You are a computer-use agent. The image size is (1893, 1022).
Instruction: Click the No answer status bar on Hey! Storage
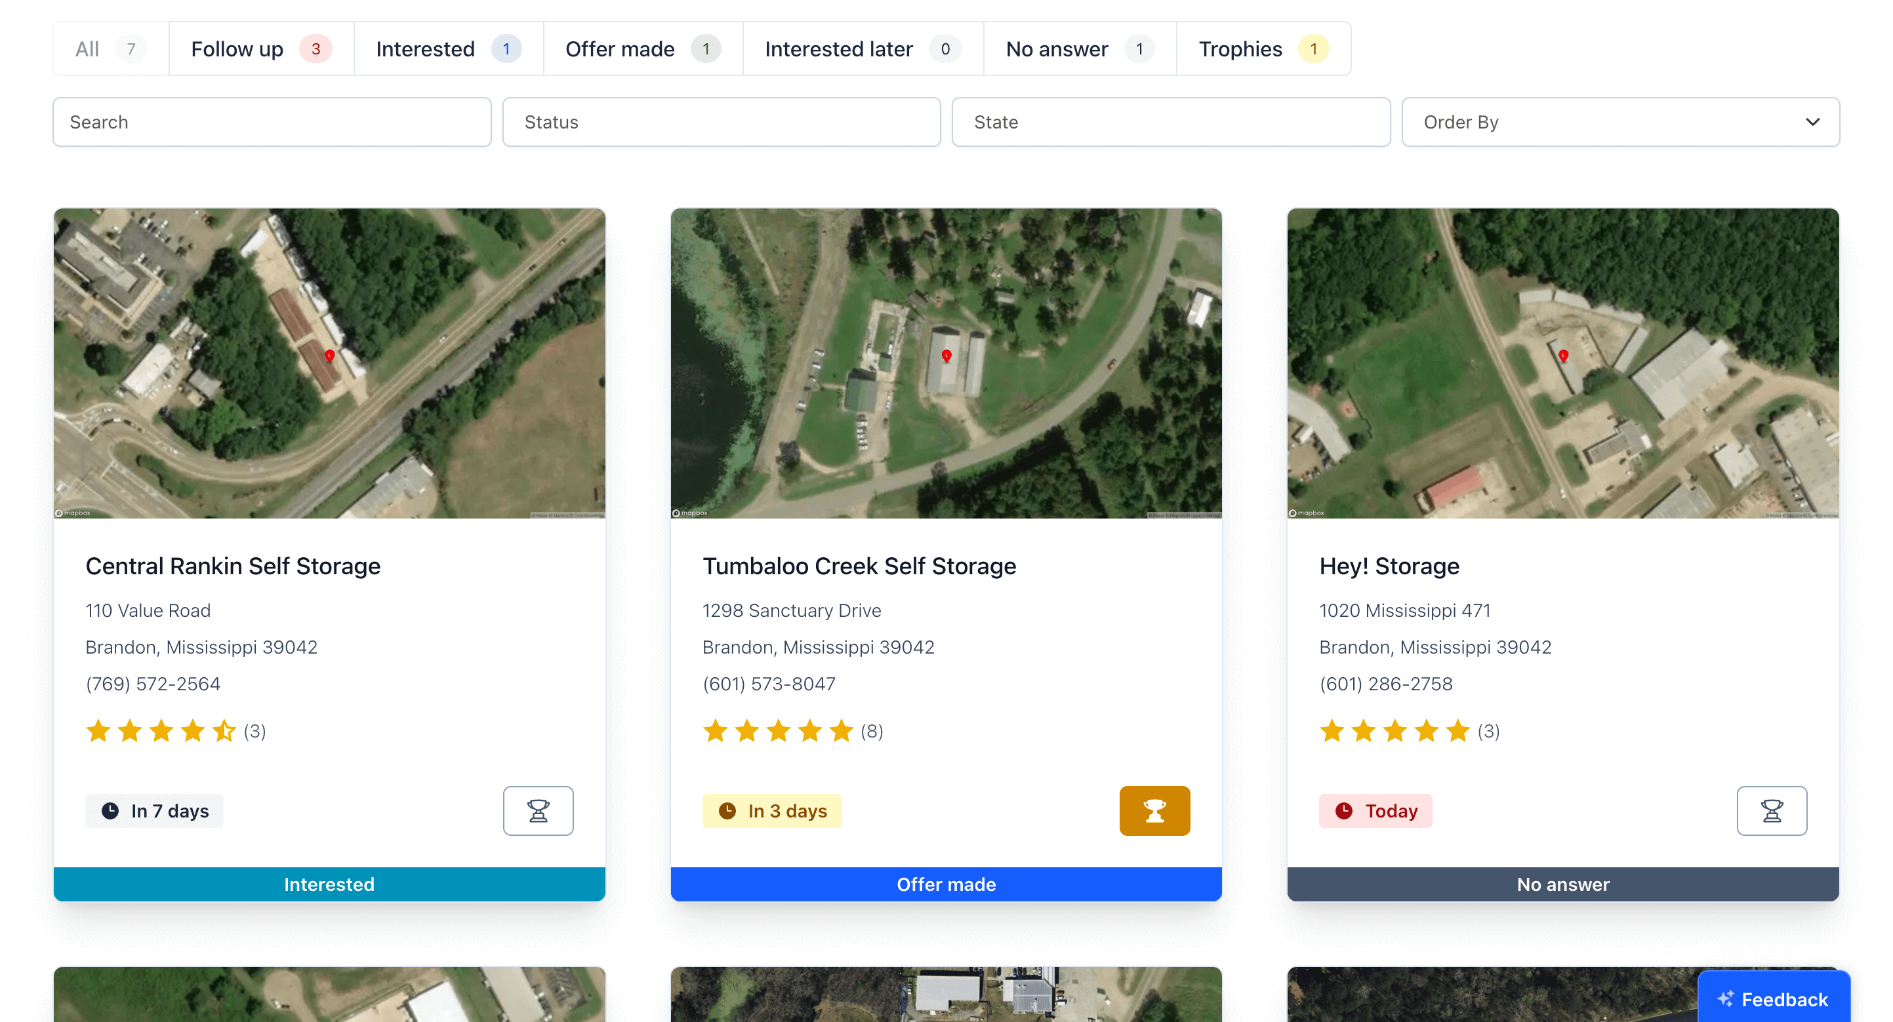coord(1563,884)
